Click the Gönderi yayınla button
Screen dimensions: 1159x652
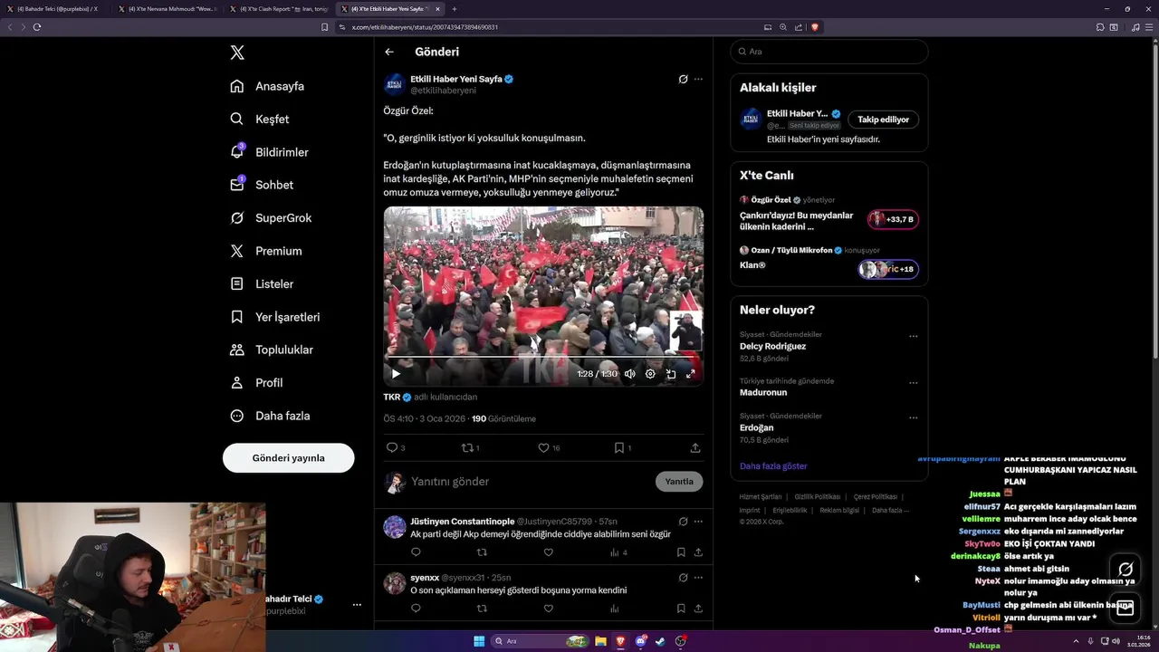288,457
